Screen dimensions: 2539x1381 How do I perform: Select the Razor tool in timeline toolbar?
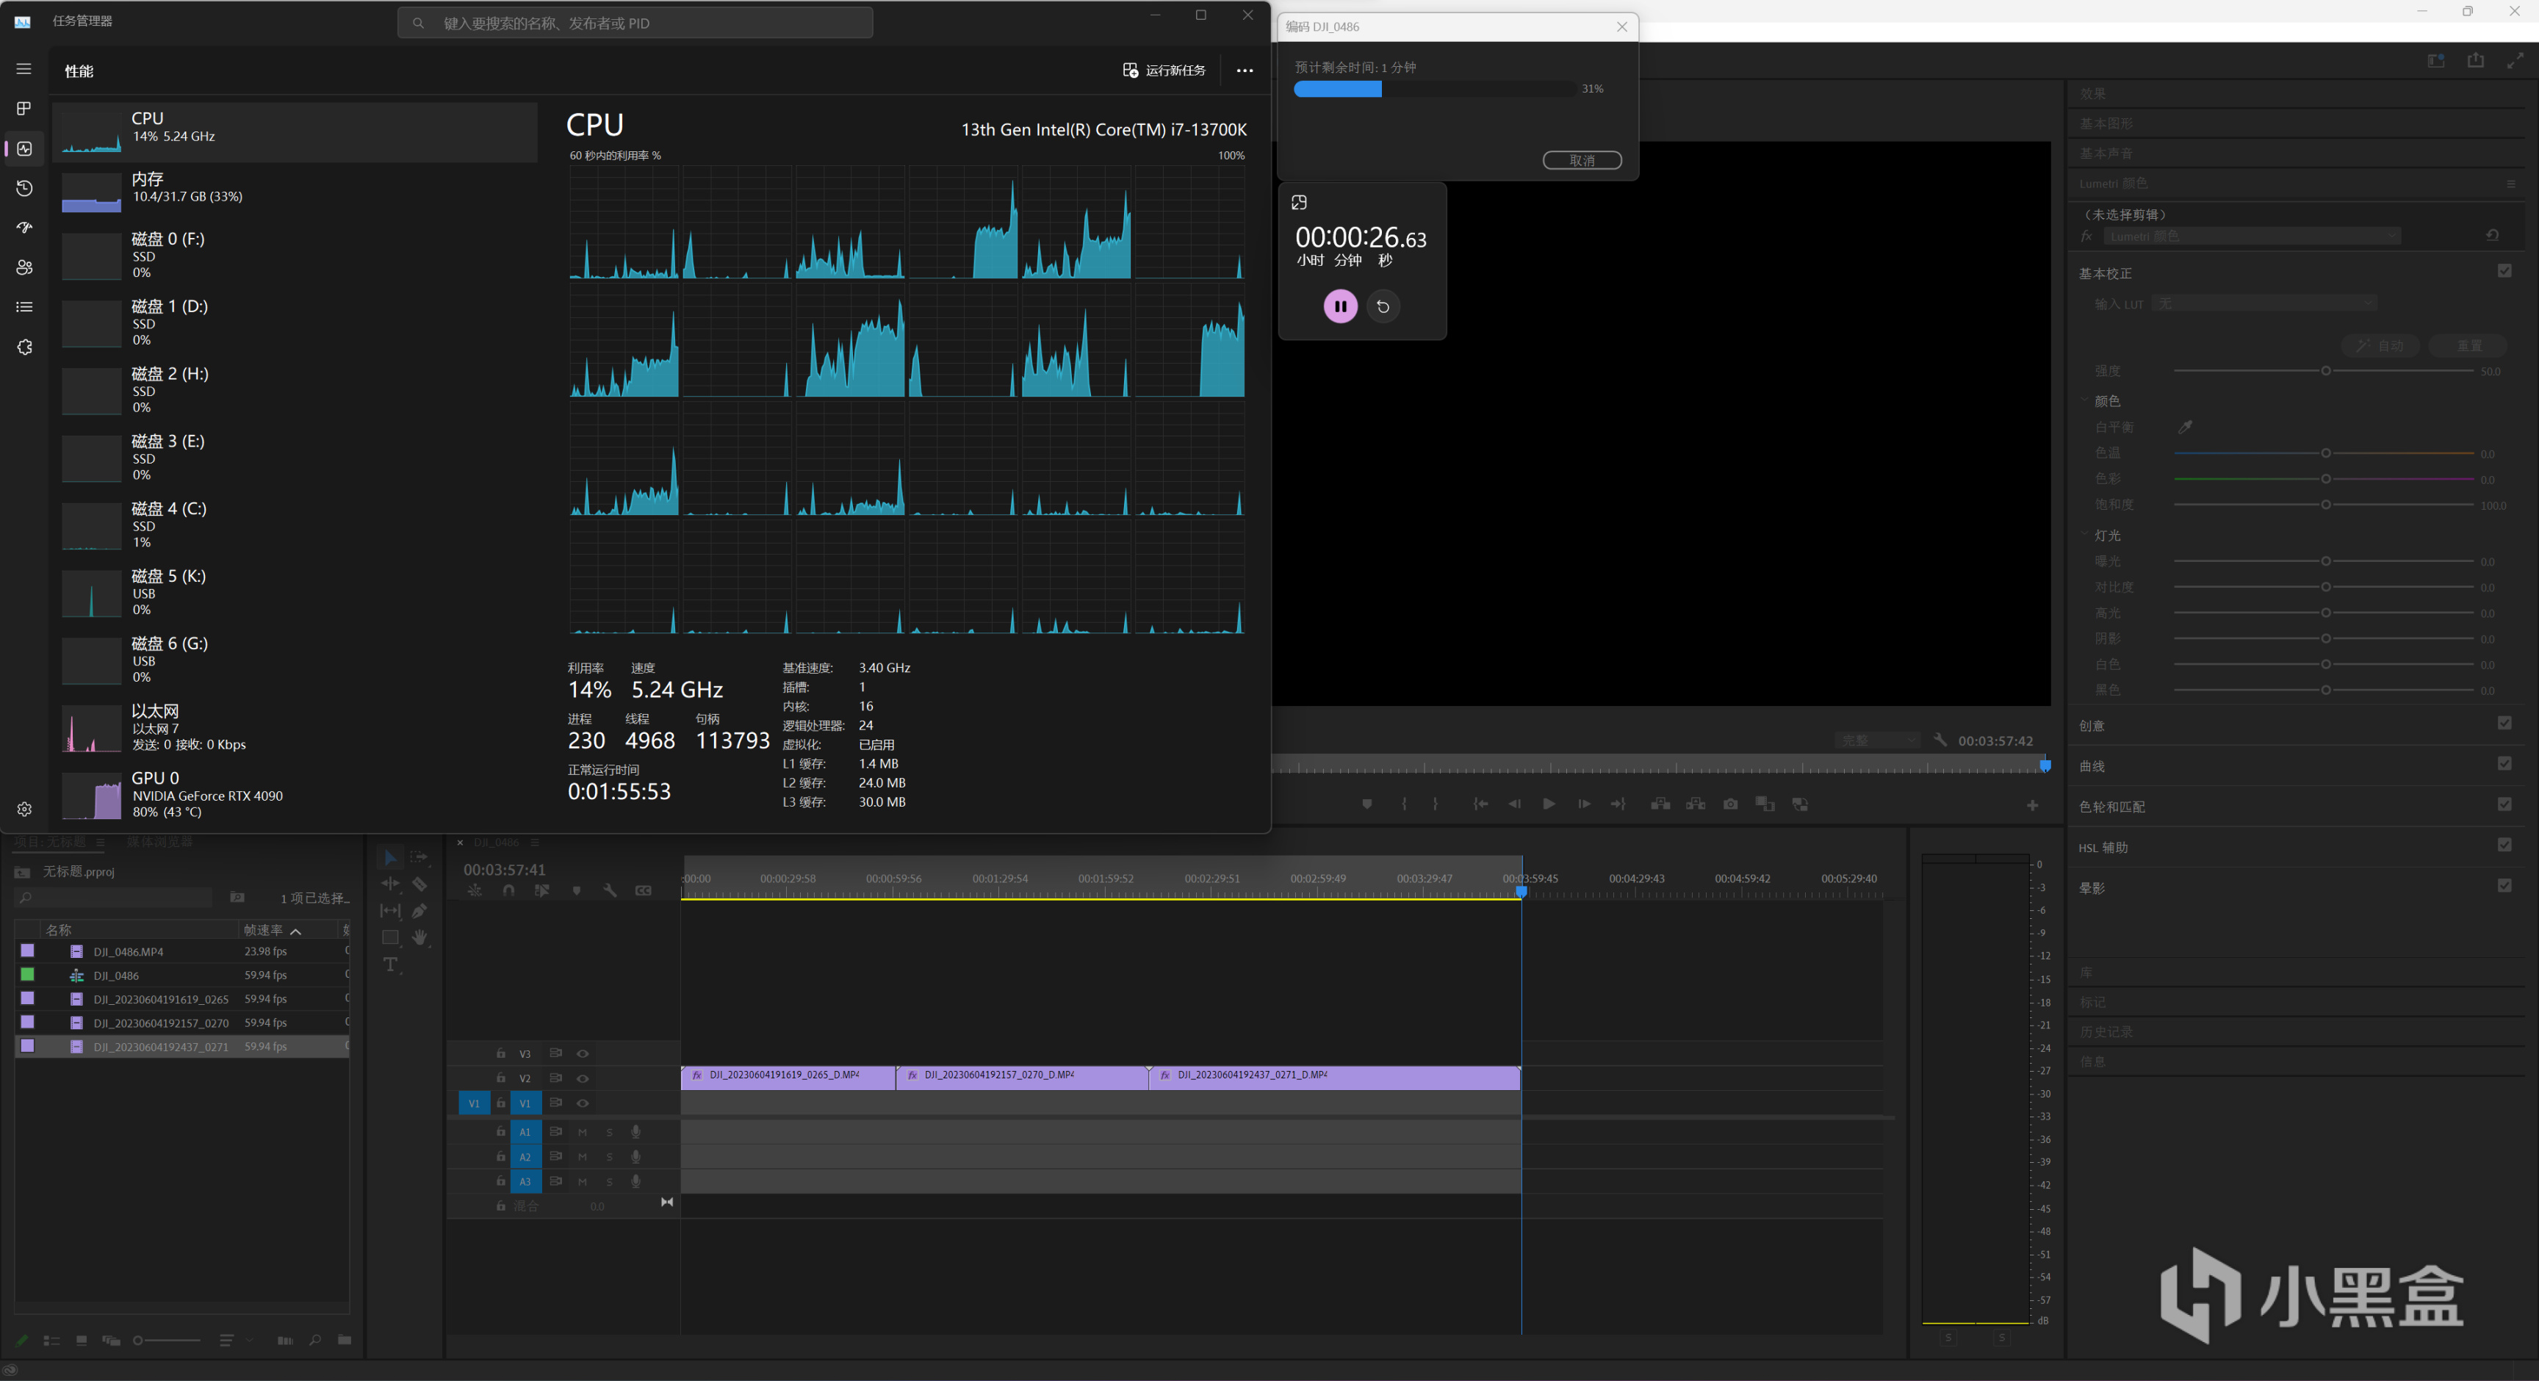pos(419,884)
